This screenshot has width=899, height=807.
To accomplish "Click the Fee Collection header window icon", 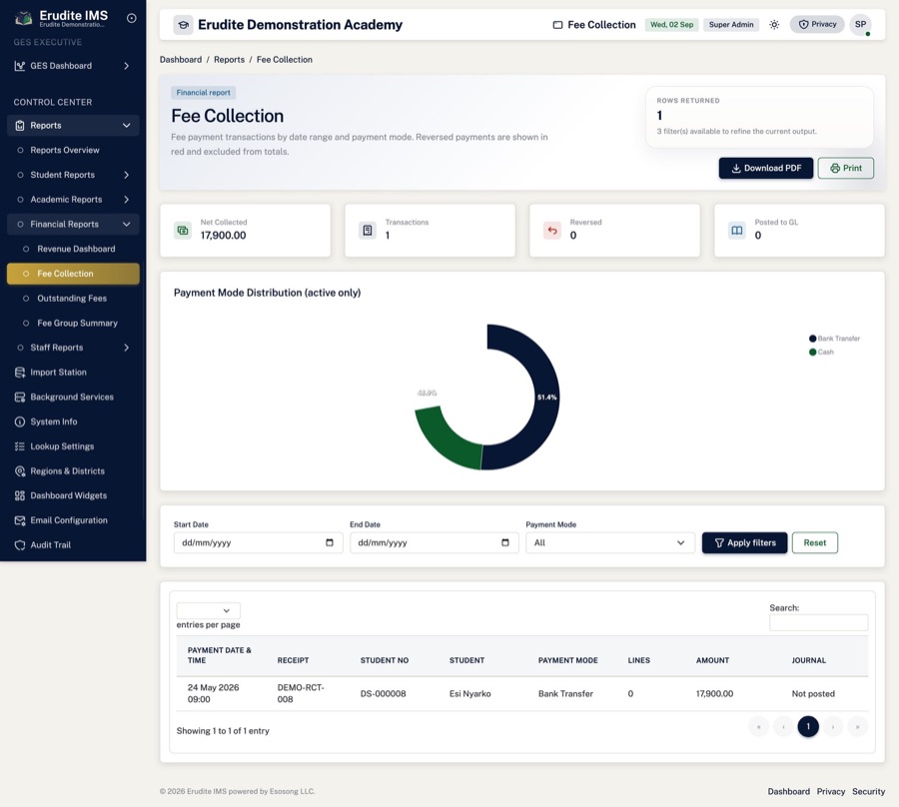I will pyautogui.click(x=557, y=25).
